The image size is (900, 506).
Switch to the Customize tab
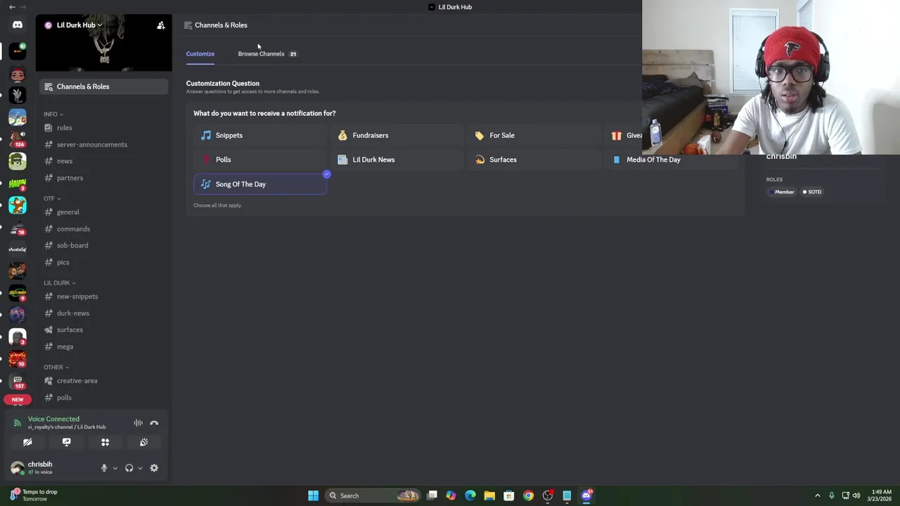pos(200,53)
